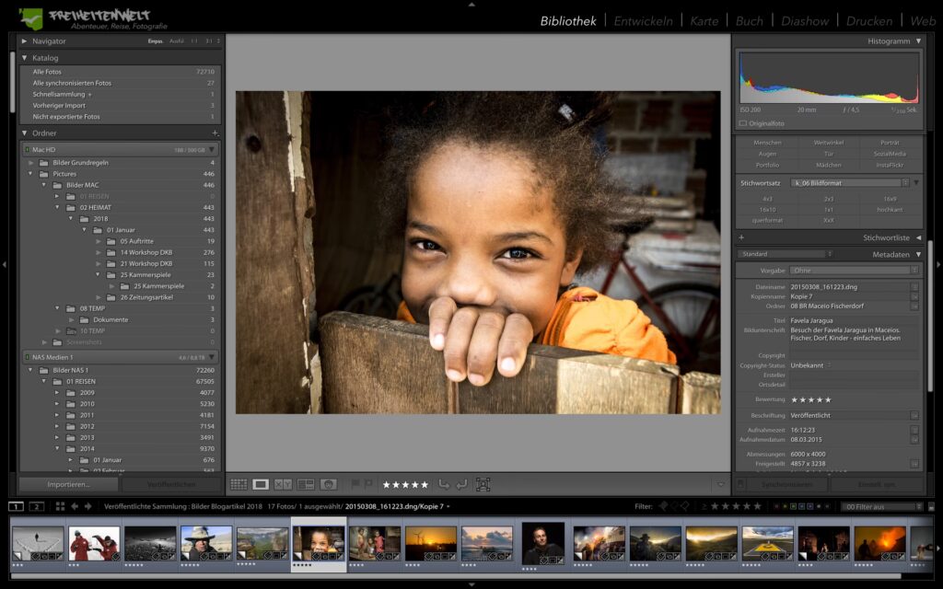This screenshot has height=589, width=943.
Task: Open Compare view (XY) icon
Action: click(x=283, y=484)
